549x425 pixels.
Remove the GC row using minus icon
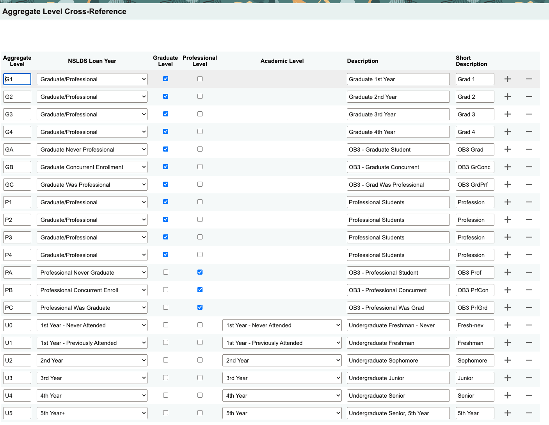point(529,184)
